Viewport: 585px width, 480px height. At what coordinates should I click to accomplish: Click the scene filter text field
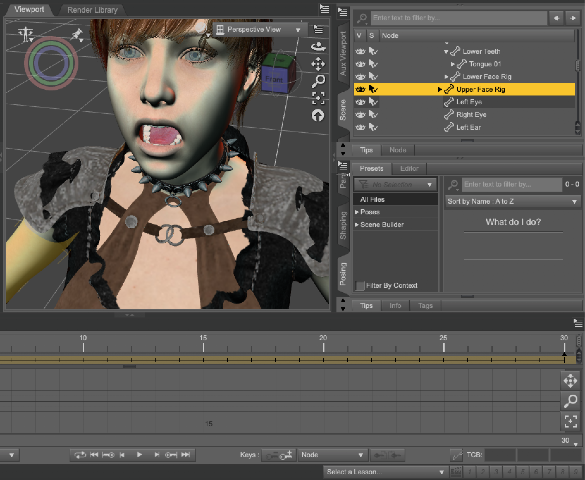coord(459,18)
